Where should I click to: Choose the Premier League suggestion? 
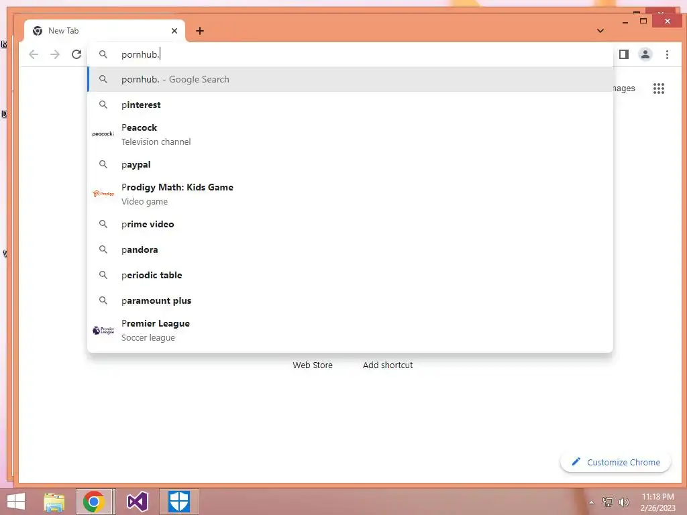(350, 330)
